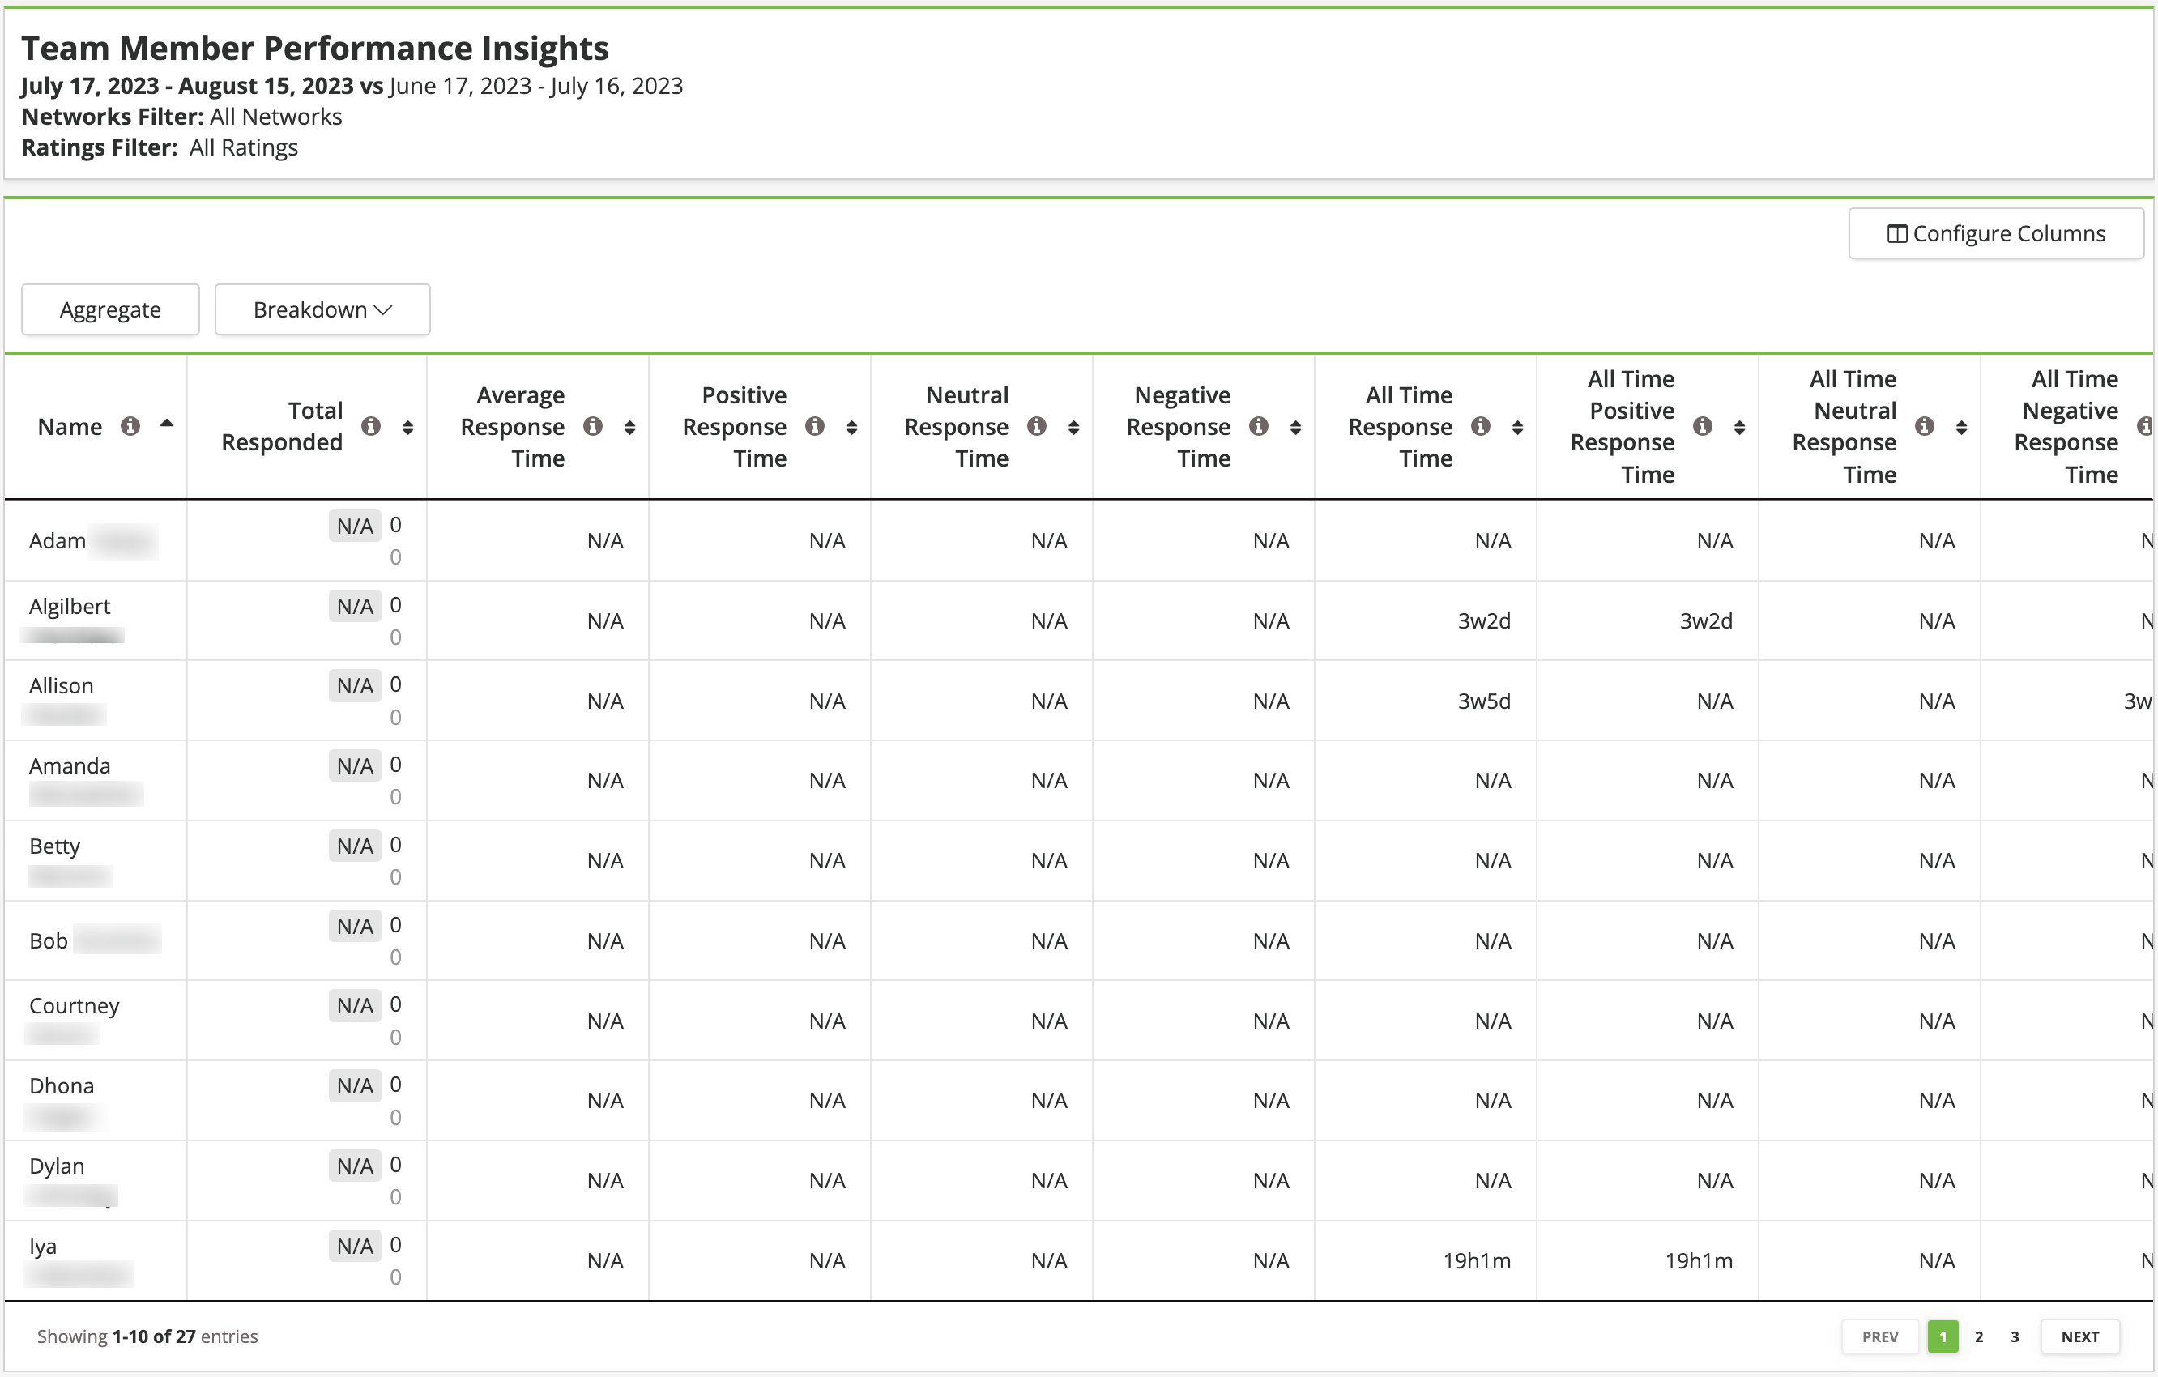Click Iya's 19h1m All Time Positive value
The width and height of the screenshot is (2158, 1377).
1700,1260
